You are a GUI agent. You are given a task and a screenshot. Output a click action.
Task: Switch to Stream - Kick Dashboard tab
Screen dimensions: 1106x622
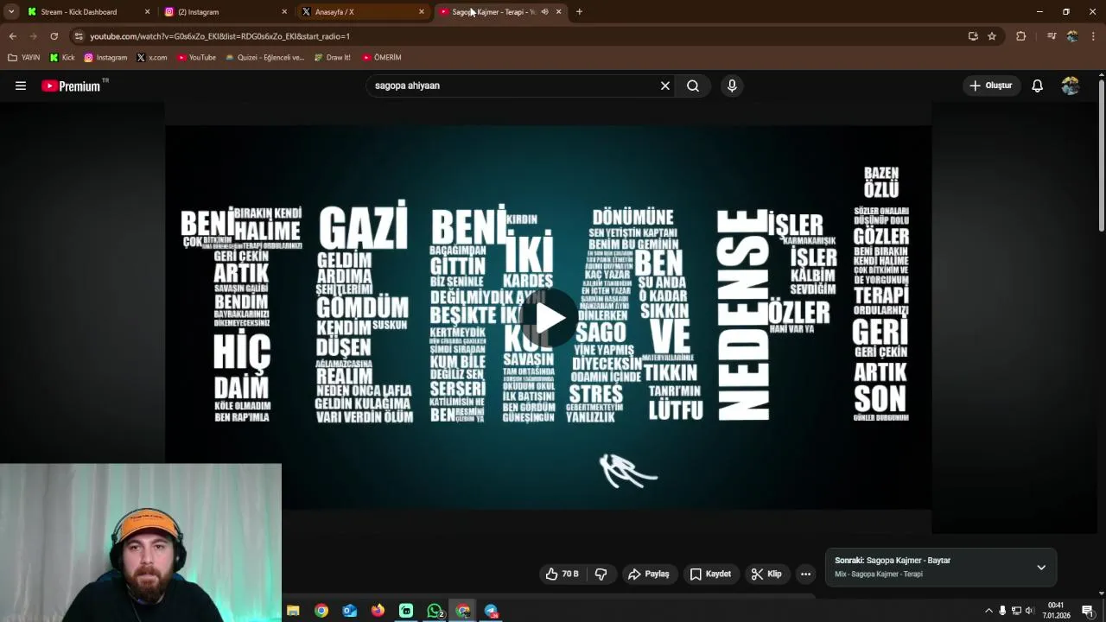[88, 12]
